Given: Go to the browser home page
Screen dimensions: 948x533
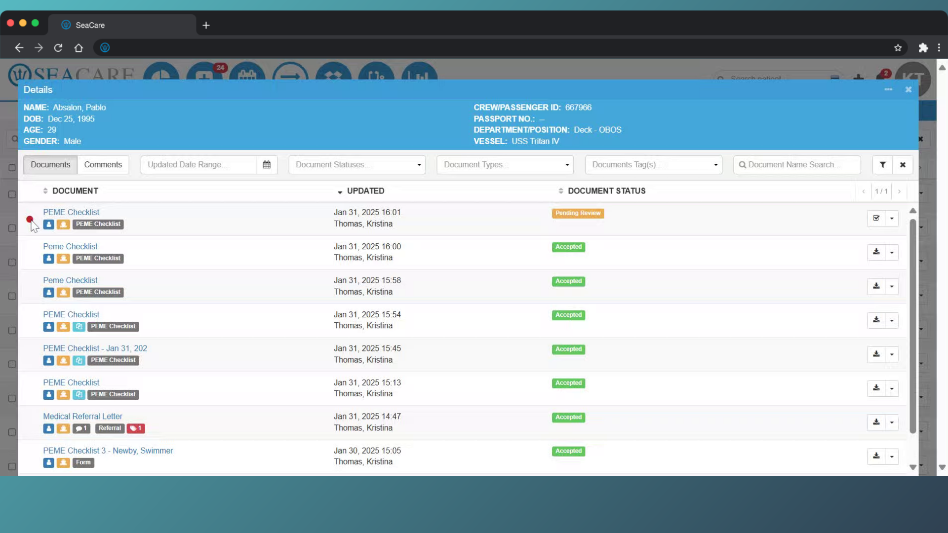Looking at the screenshot, I should [79, 48].
